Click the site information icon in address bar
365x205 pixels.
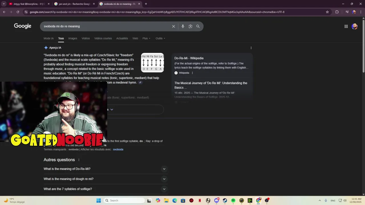[26, 12]
